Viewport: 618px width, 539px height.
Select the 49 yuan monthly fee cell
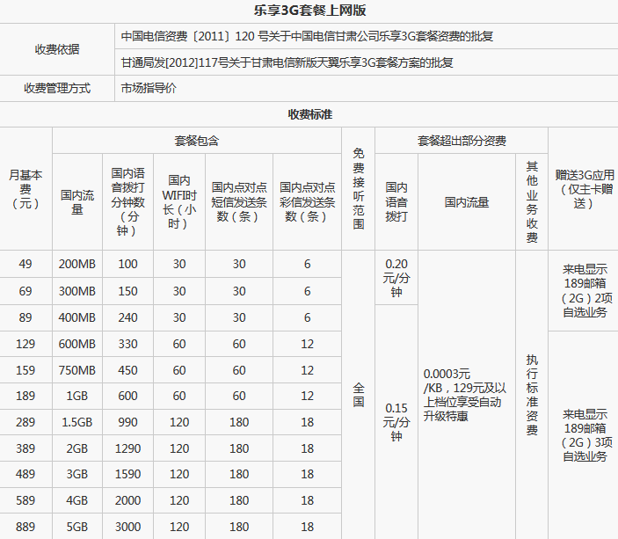click(25, 264)
